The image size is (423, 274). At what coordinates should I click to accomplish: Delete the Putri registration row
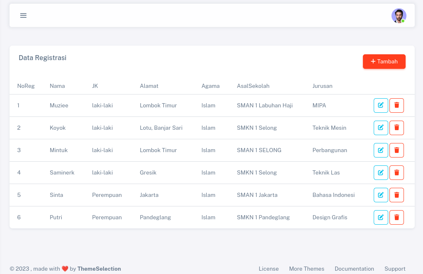tap(396, 217)
